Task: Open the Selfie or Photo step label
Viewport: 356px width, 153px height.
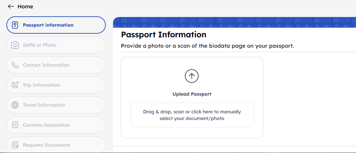Action: pyautogui.click(x=39, y=45)
